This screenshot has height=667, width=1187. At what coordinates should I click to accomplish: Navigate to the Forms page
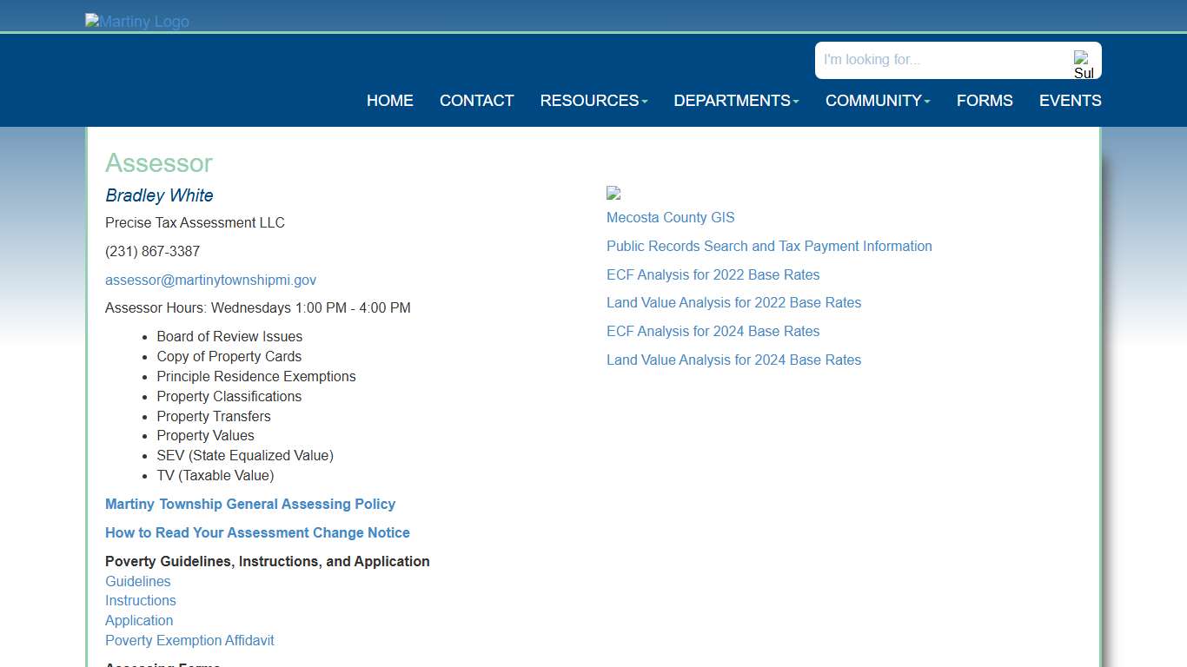coord(985,101)
